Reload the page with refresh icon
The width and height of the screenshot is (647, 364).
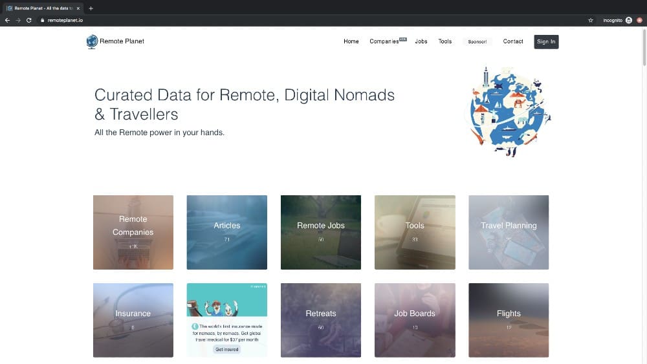click(29, 20)
